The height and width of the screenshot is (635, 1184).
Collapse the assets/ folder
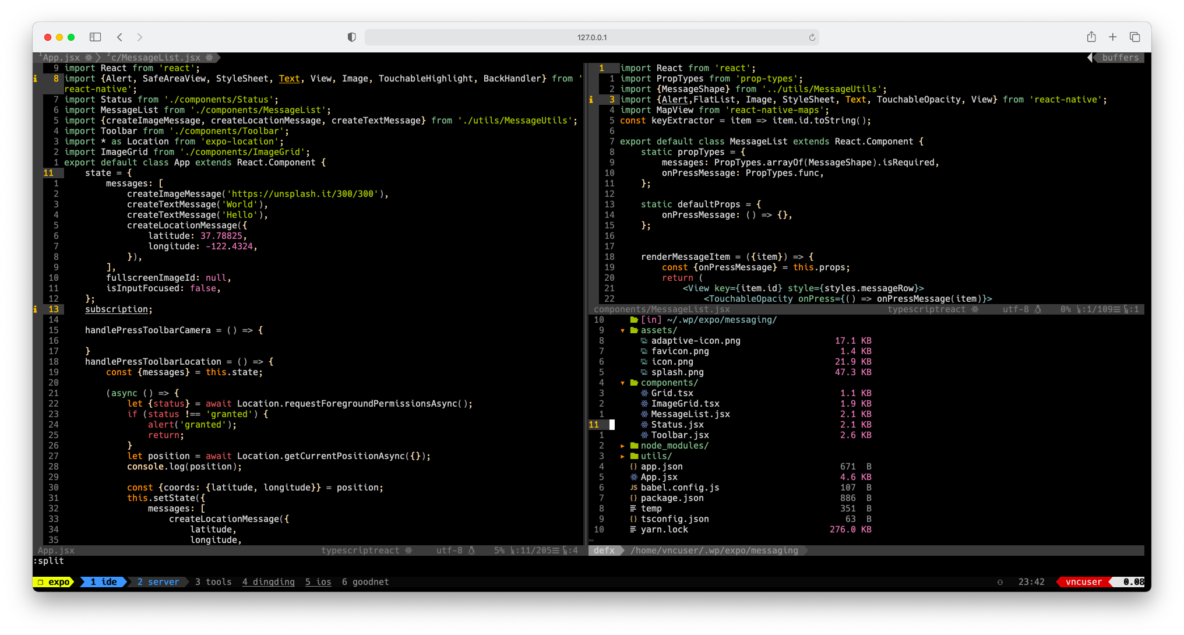(623, 330)
